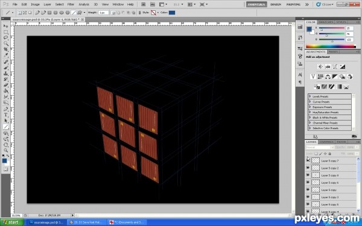Select the Lasso tool
Screen dimensions: 362x226
(x=6, y=37)
